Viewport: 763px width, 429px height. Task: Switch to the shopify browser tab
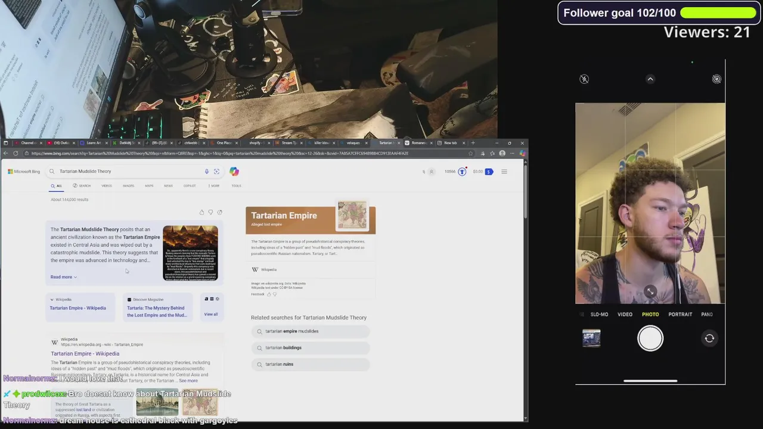coord(256,143)
